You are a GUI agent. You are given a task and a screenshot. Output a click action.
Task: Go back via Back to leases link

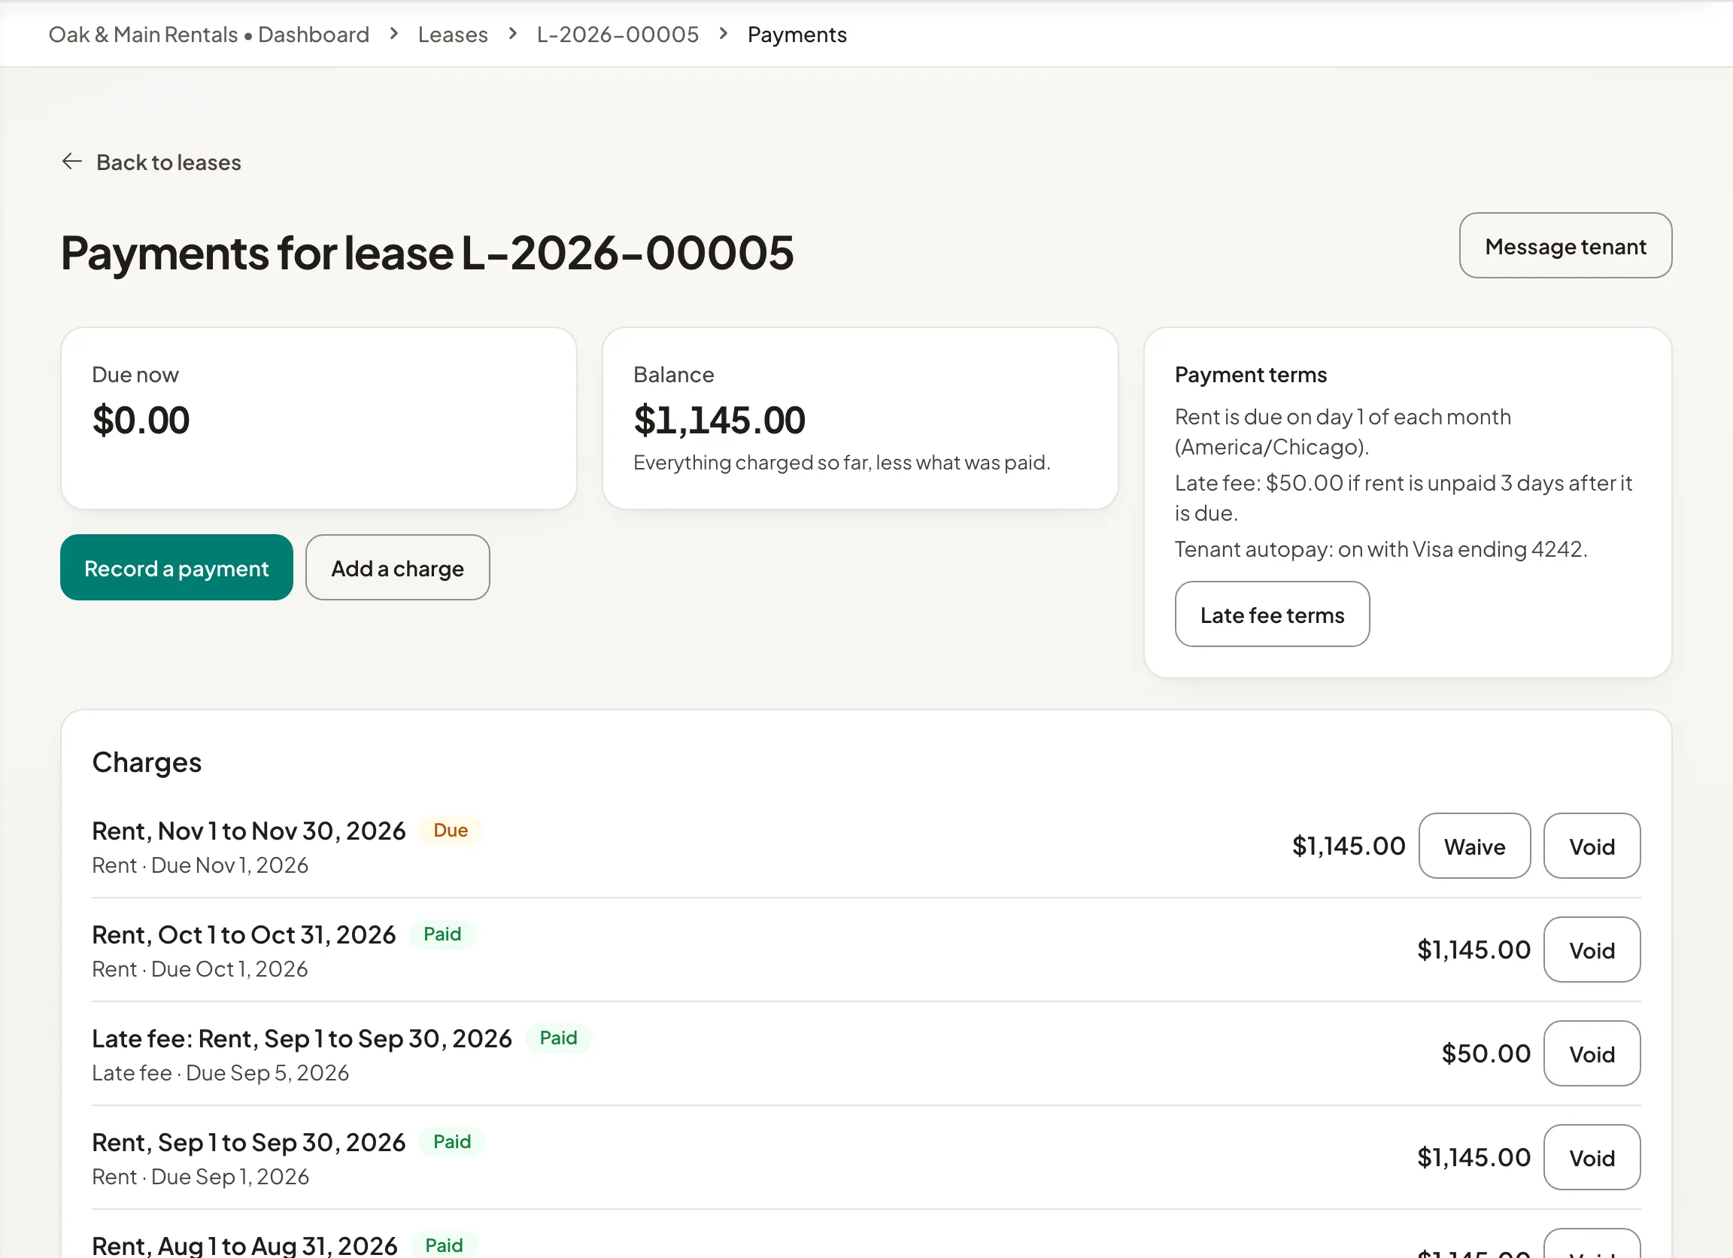pyautogui.click(x=151, y=162)
